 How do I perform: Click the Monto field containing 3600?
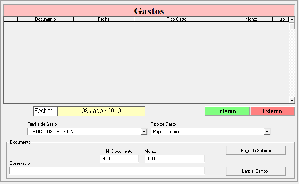tap(174, 159)
